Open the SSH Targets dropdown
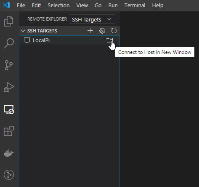This screenshot has width=199, height=187. pos(92,19)
